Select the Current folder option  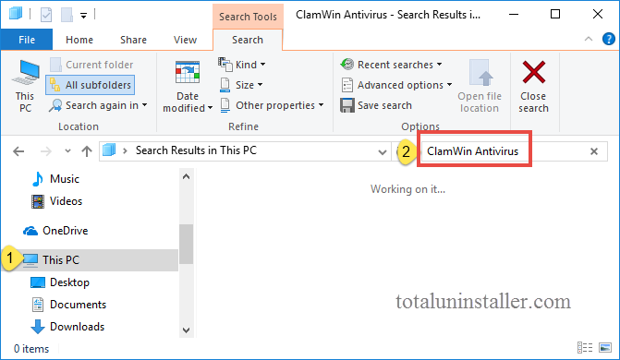91,65
